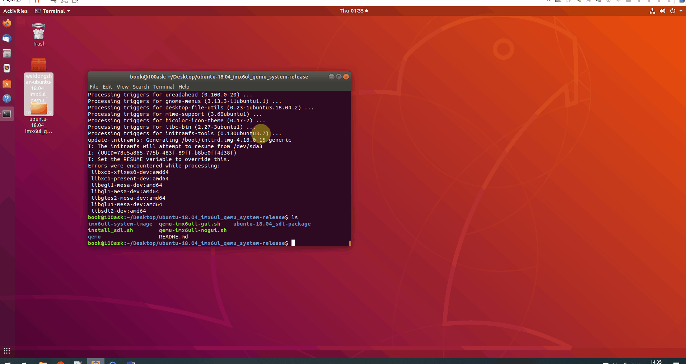686x364 pixels.
Task: Click 'libxcb-xfixes0-dev:amd64' error line
Action: click(130, 172)
